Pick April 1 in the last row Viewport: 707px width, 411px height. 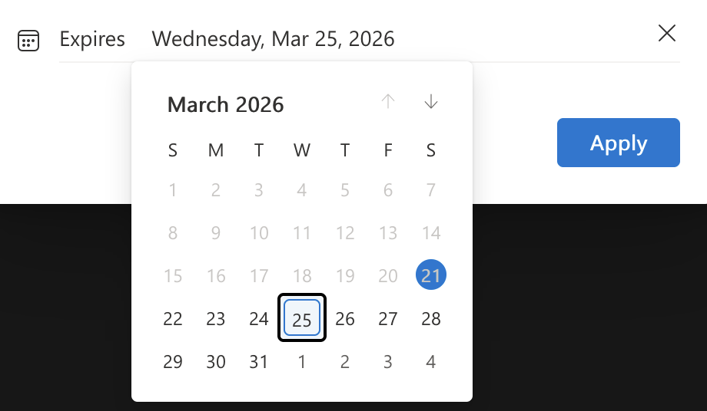point(302,361)
